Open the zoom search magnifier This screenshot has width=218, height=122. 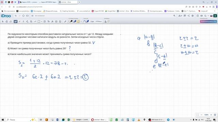click(x=174, y=16)
